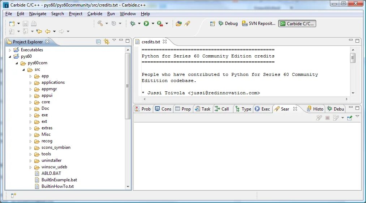Image resolution: width=366 pixels, height=203 pixels.
Task: Maximize the credits.txt editor area
Action: coord(357,41)
